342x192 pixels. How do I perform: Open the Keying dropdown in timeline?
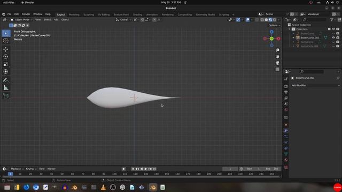pyautogui.click(x=31, y=169)
